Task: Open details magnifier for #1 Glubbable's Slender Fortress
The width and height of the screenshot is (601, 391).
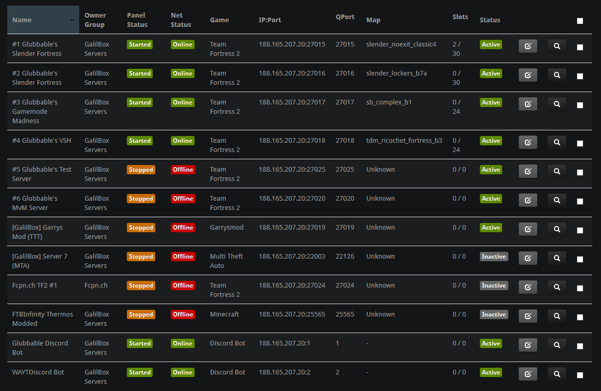Action: [557, 47]
